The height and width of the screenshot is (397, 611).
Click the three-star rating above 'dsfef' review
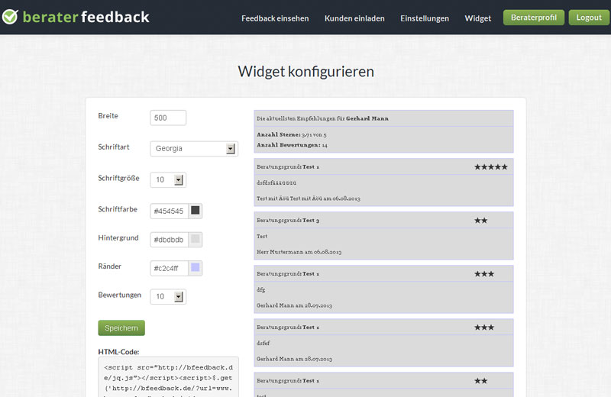coord(484,328)
